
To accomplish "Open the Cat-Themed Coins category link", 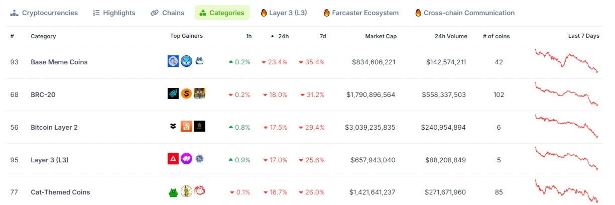I will 60,192.
